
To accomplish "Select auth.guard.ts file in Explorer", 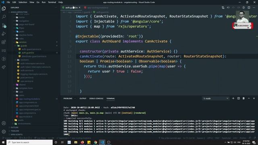I will (28, 53).
